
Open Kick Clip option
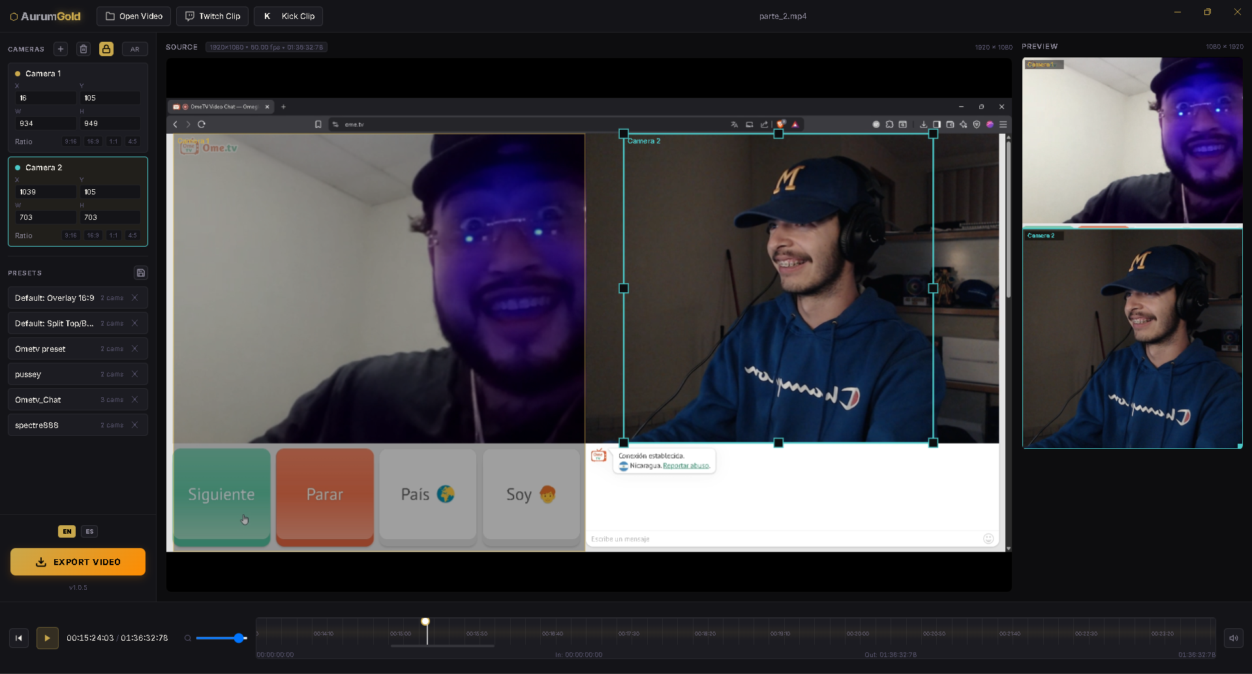coord(288,16)
